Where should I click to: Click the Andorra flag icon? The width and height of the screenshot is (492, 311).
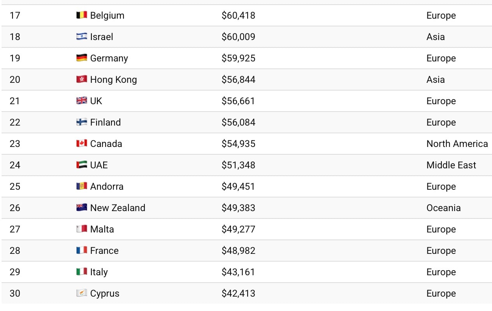pos(82,187)
